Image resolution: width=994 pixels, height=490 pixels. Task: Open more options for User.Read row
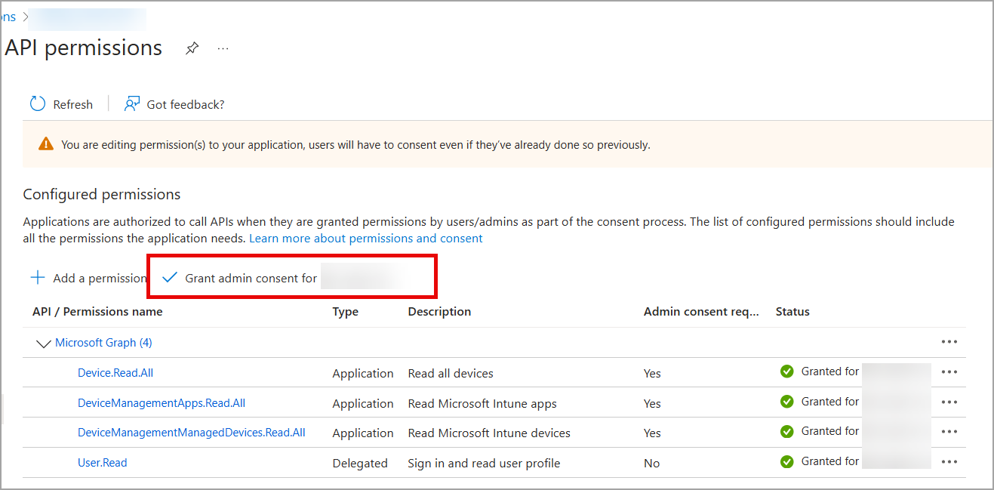(949, 462)
